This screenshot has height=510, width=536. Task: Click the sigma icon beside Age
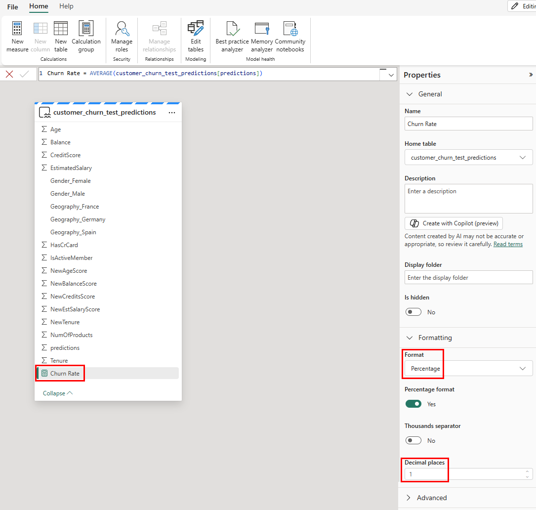44,129
